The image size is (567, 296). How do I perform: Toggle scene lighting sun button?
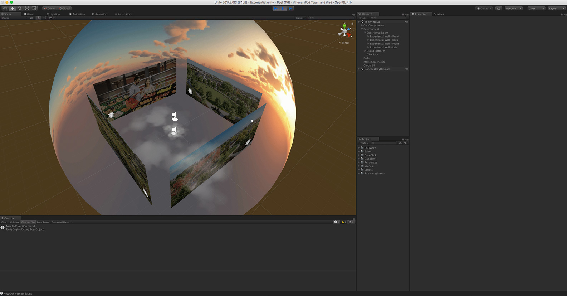[39, 18]
